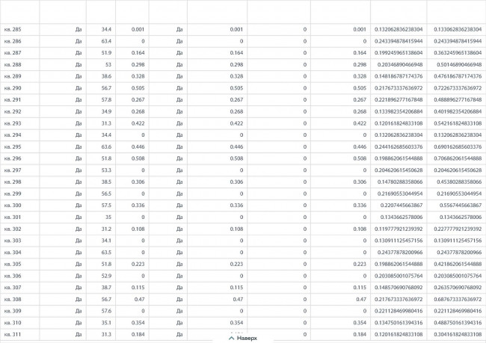Click the кв. 291 row label

coord(13,100)
